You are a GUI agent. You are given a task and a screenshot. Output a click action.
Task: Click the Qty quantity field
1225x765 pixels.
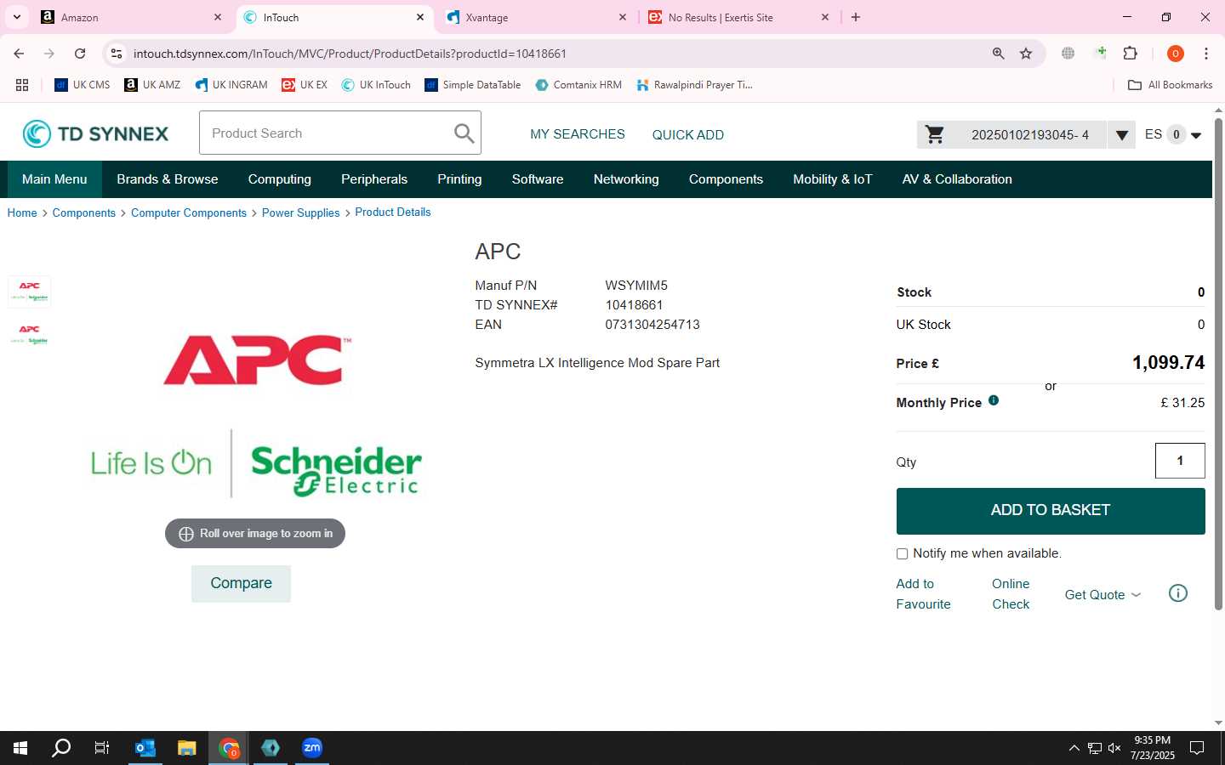click(1180, 461)
